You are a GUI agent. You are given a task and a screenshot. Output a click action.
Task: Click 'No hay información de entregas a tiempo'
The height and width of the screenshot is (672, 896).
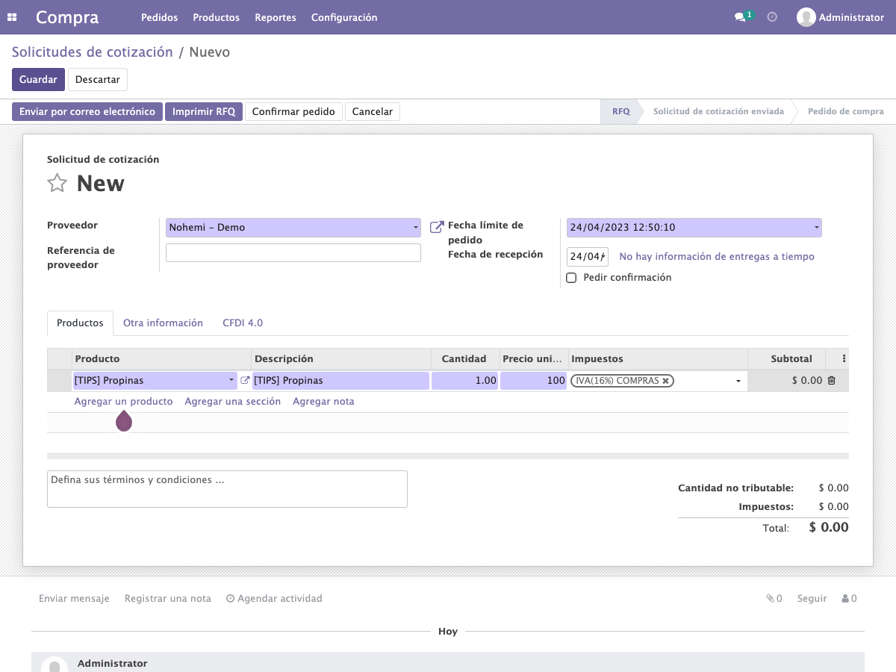[x=717, y=257]
